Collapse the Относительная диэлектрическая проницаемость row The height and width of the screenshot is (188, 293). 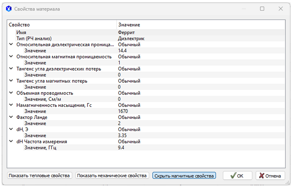tap(11, 45)
